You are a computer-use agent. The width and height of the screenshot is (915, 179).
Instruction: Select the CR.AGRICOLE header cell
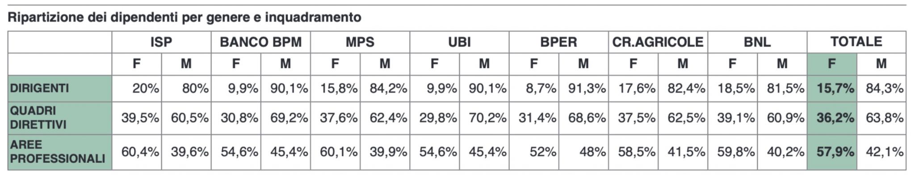[658, 42]
